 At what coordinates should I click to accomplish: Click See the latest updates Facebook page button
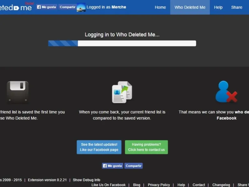coord(99,147)
